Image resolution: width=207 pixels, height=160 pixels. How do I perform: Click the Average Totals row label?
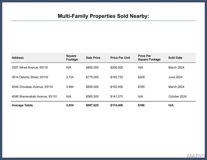(22, 105)
